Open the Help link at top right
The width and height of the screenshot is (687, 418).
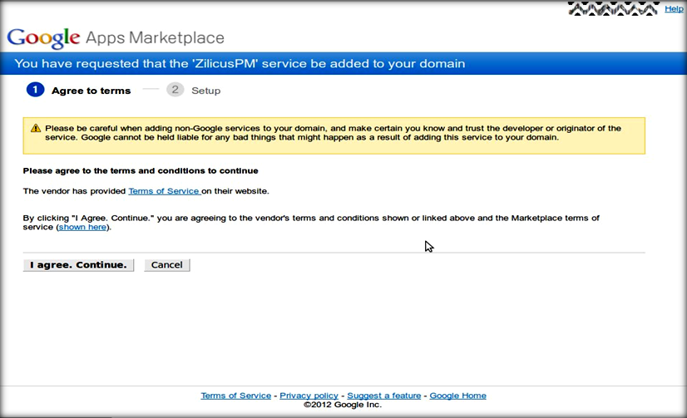tap(673, 9)
